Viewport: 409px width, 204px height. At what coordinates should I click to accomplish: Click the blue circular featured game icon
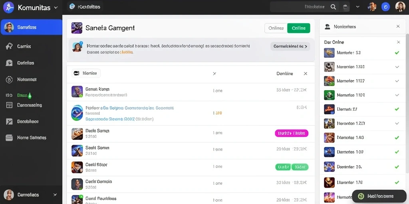pyautogui.click(x=77, y=113)
